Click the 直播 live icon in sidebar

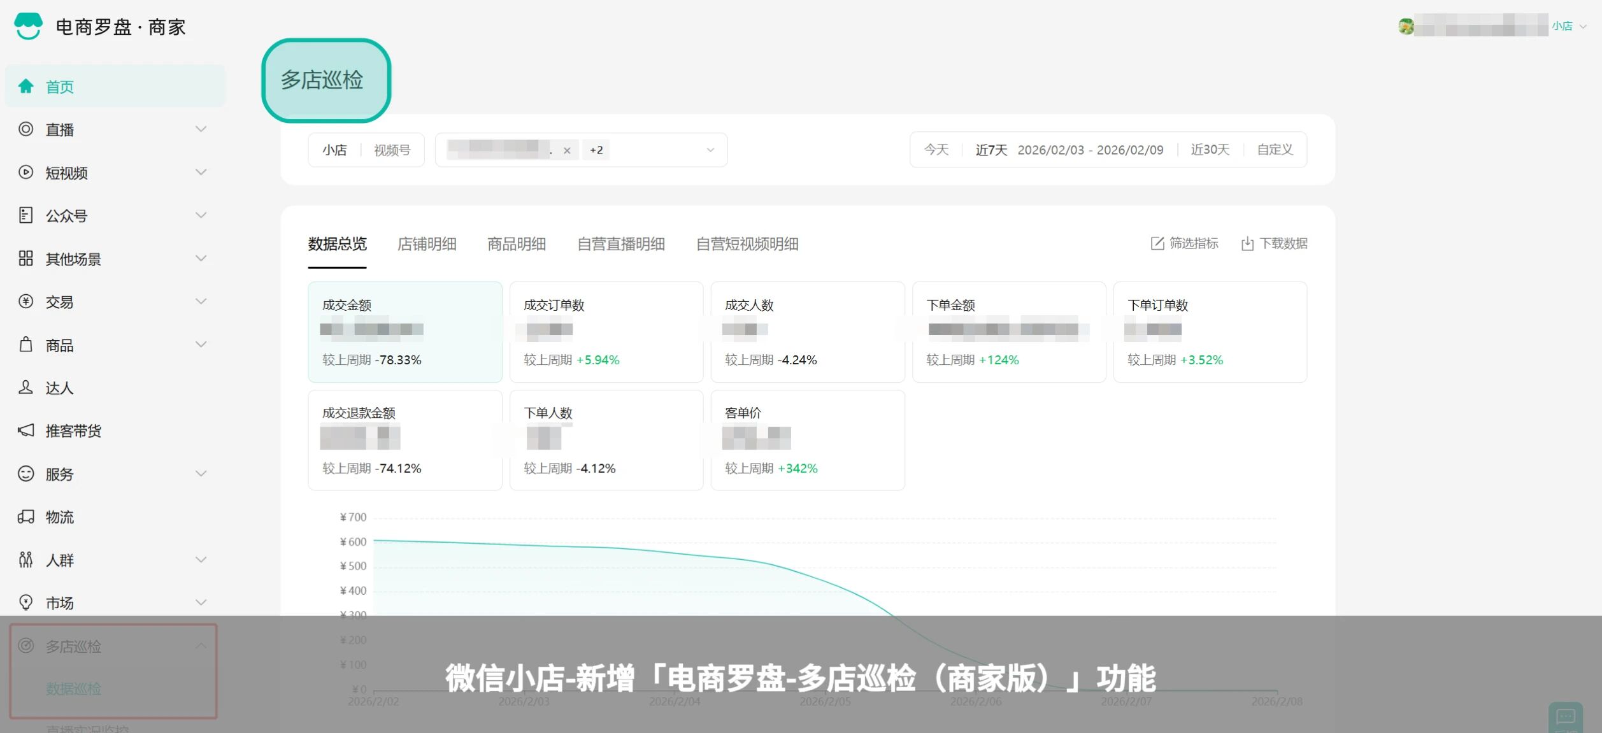tap(25, 129)
